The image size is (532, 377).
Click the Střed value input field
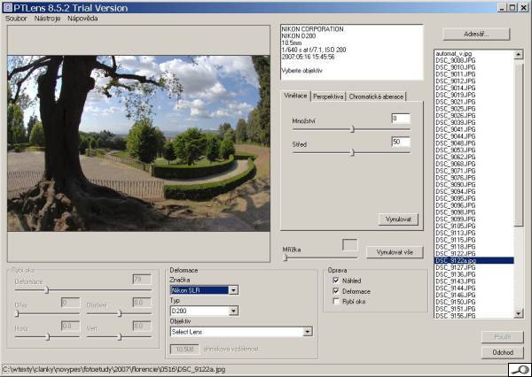click(400, 142)
